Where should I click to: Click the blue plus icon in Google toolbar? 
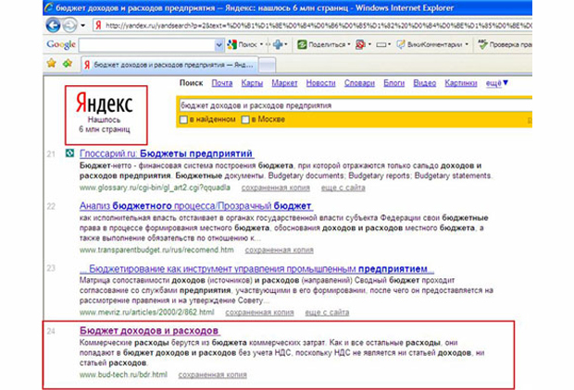click(279, 44)
